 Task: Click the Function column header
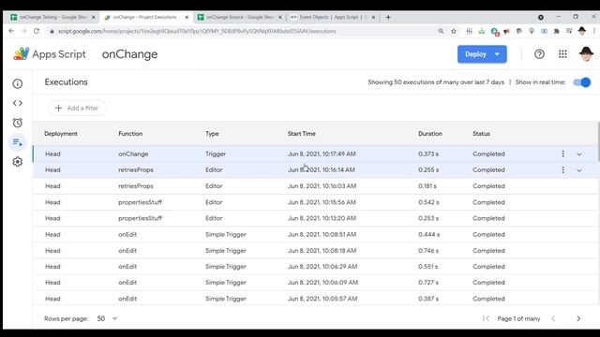130,134
